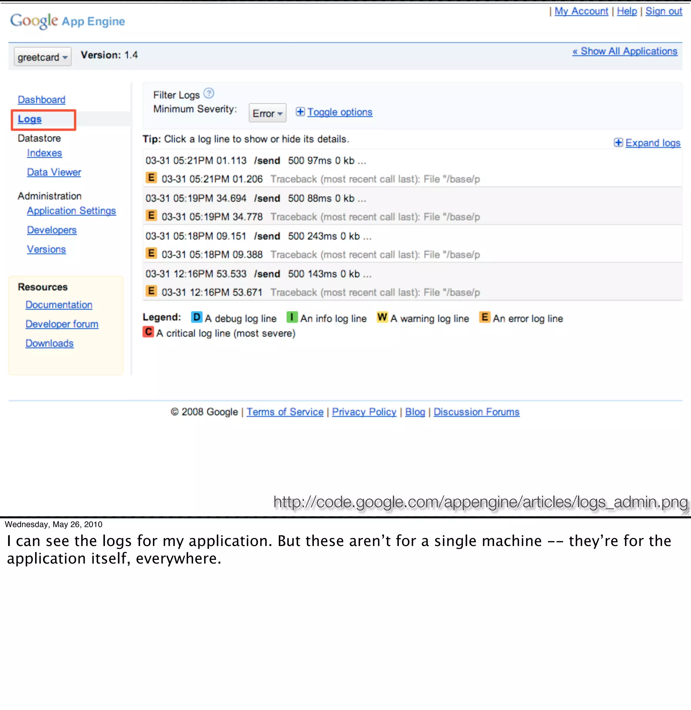Open the Minimum Severity Error dropdown
Viewport: 691px width, 710px height.
pyautogui.click(x=268, y=113)
